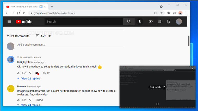Viewport: 198px width, 111px height.
Task: Click the YouTube Search input box
Action: (x=84, y=21)
